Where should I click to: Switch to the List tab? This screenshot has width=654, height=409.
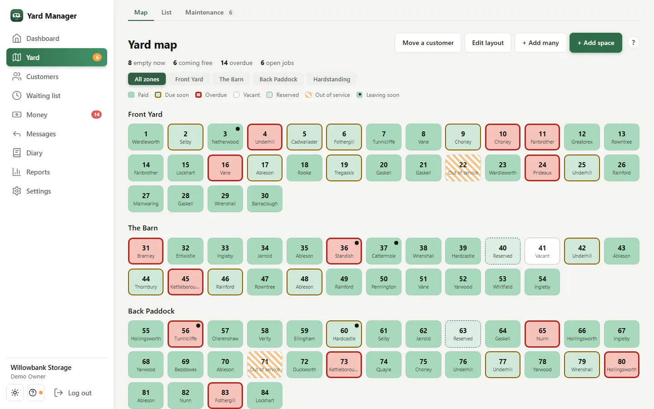click(166, 12)
